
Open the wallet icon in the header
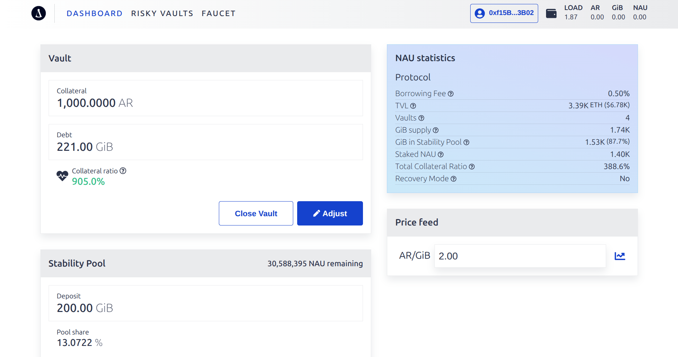coord(551,14)
